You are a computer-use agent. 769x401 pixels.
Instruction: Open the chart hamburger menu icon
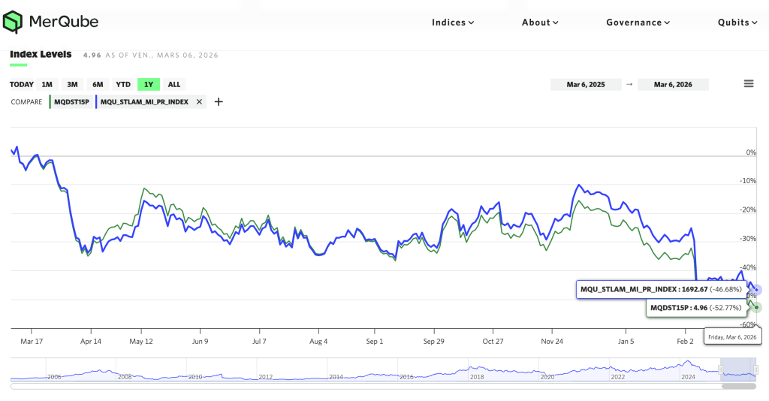748,84
